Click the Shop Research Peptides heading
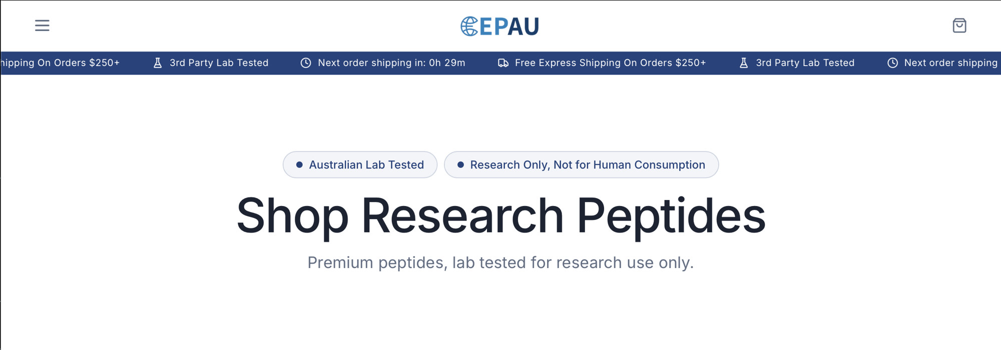1001x350 pixels. pos(501,215)
